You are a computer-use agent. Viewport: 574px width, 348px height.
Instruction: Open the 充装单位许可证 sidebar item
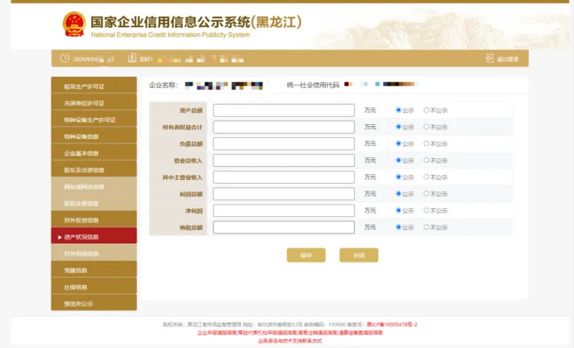point(94,102)
